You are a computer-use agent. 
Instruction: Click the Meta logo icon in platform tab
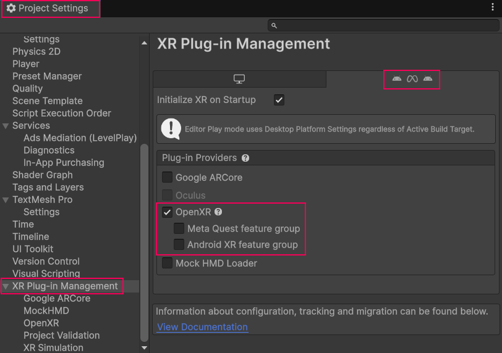tap(412, 79)
